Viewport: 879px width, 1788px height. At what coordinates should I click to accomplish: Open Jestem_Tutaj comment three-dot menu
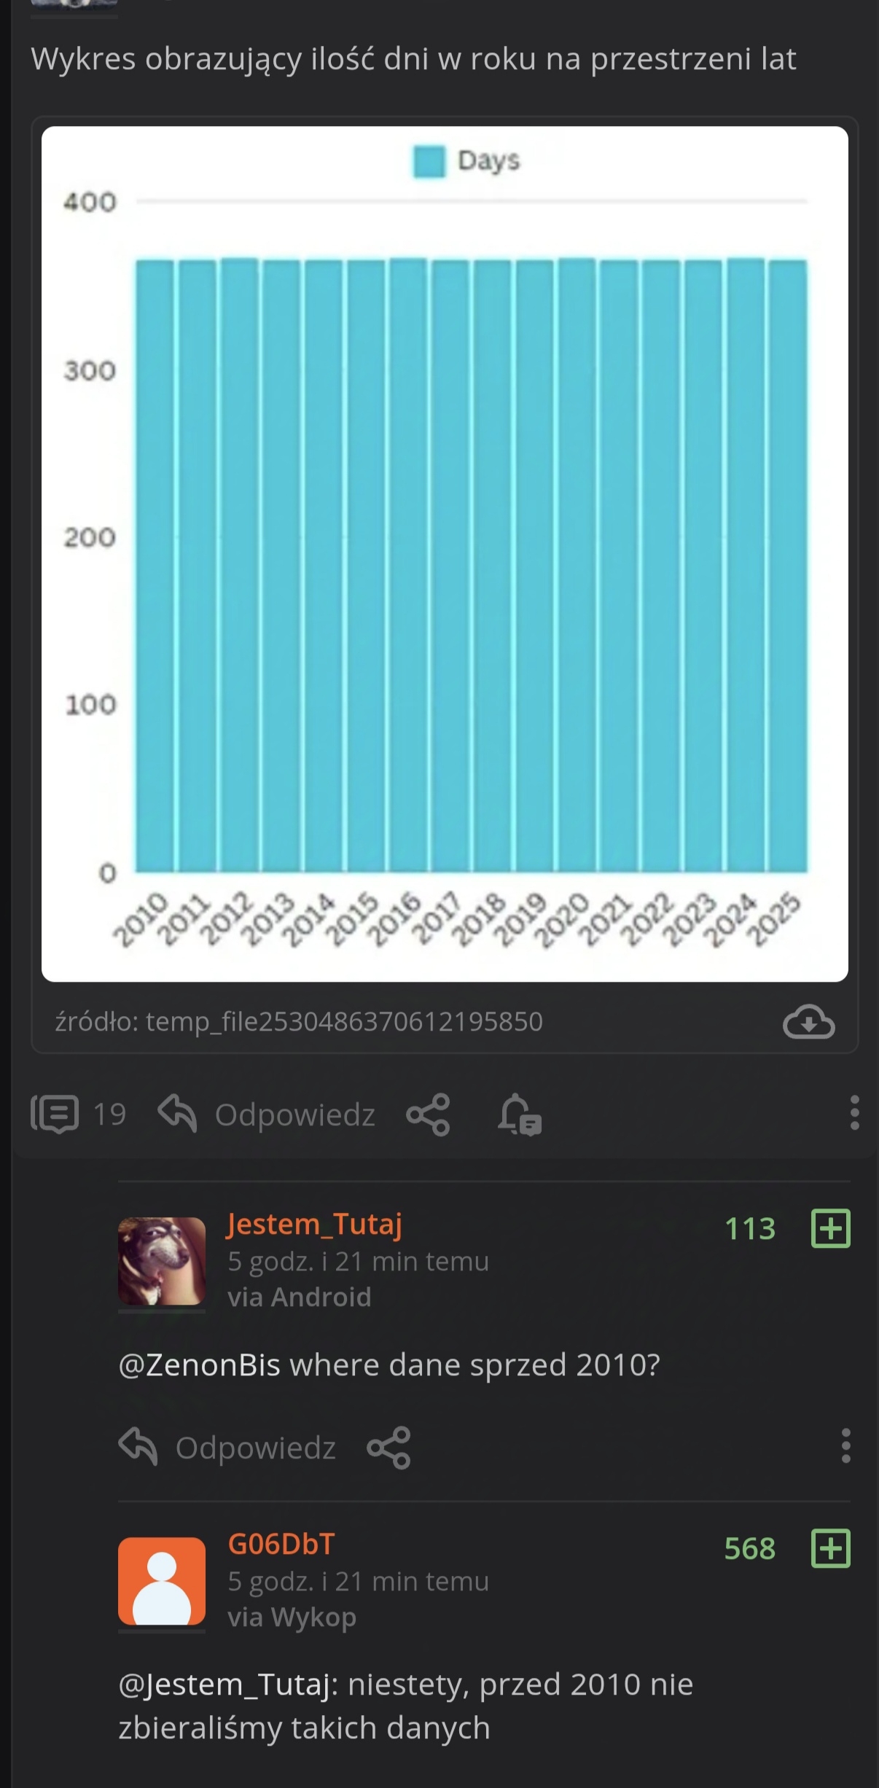[845, 1445]
